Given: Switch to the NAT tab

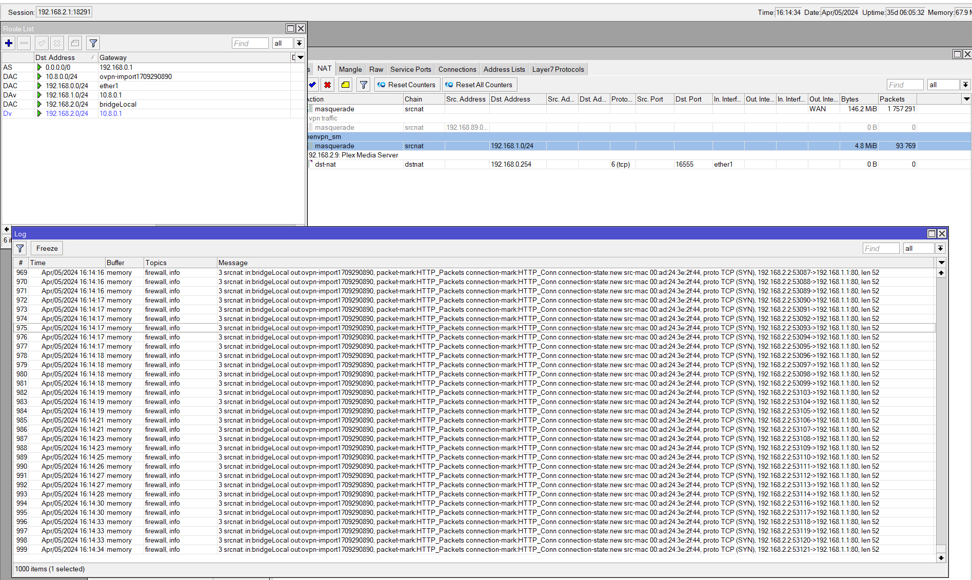Looking at the screenshot, I should tap(324, 69).
